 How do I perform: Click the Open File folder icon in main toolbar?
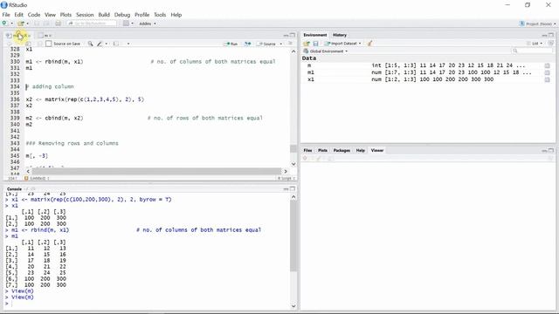click(21, 24)
